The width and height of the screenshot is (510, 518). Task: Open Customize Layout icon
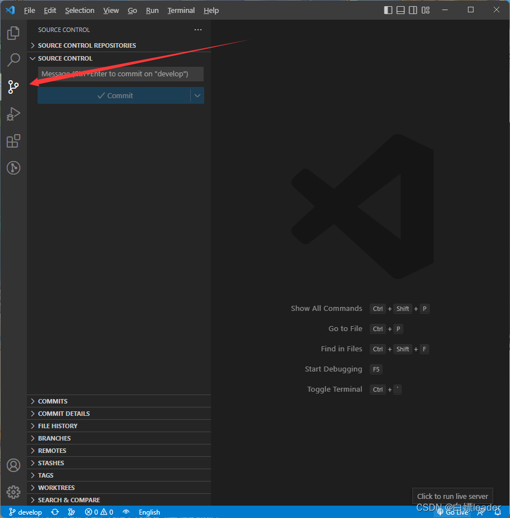point(425,10)
